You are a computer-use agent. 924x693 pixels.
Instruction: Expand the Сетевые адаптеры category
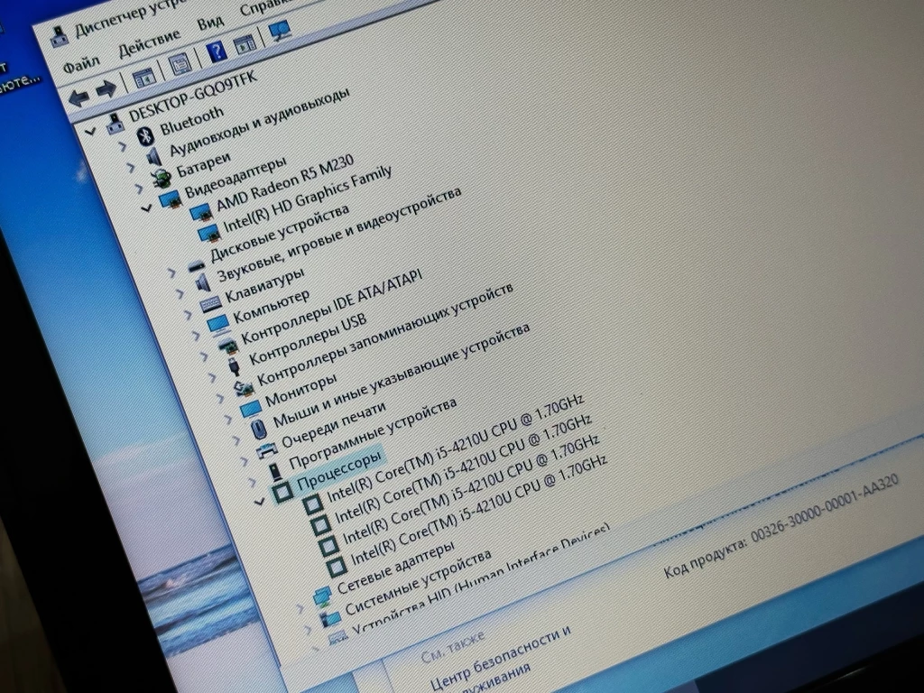300,609
